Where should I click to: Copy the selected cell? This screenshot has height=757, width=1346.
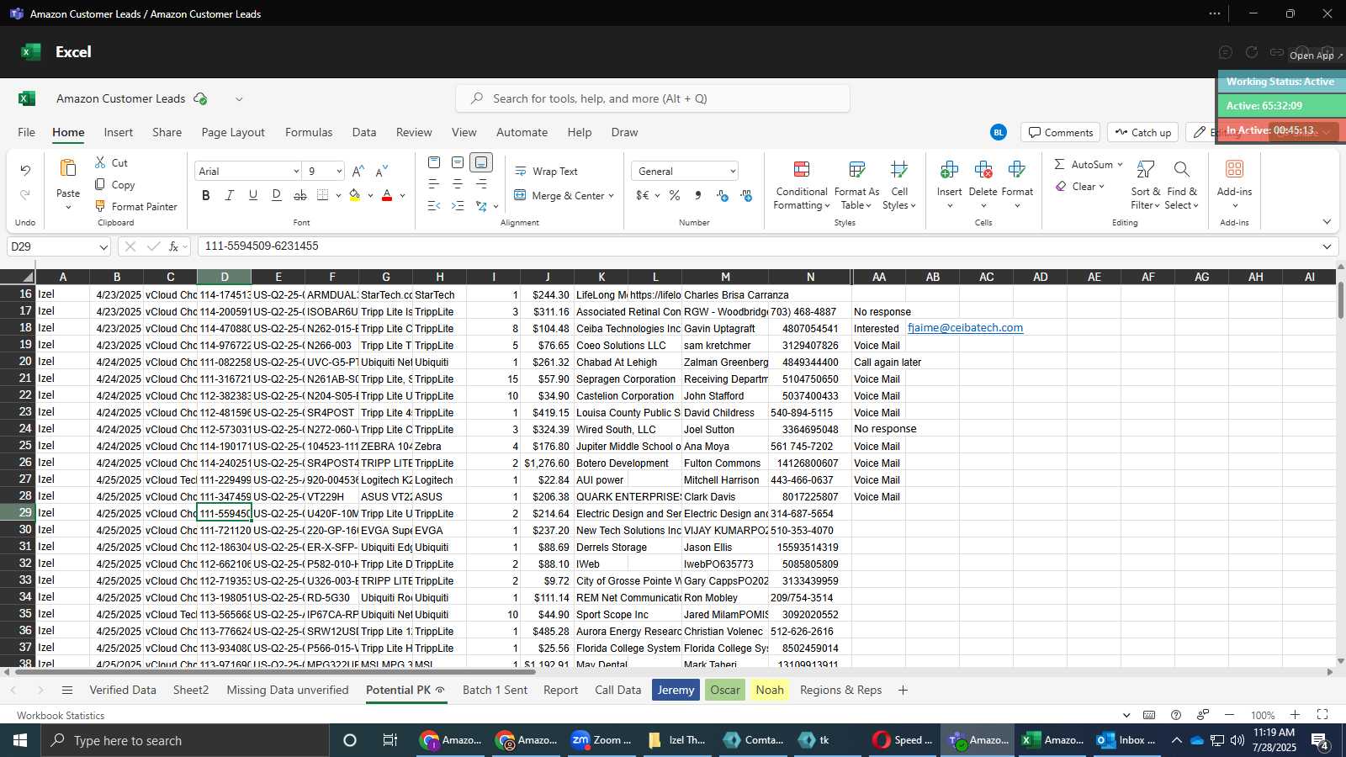(x=114, y=184)
